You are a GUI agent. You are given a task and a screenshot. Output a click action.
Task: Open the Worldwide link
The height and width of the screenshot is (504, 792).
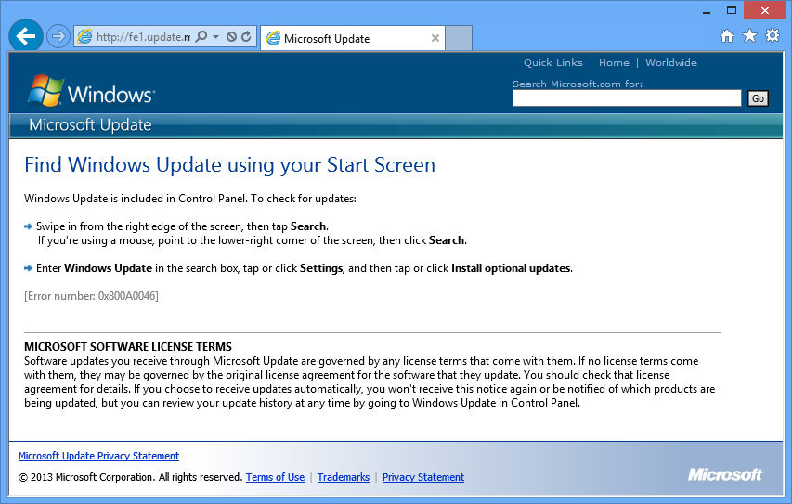point(670,62)
